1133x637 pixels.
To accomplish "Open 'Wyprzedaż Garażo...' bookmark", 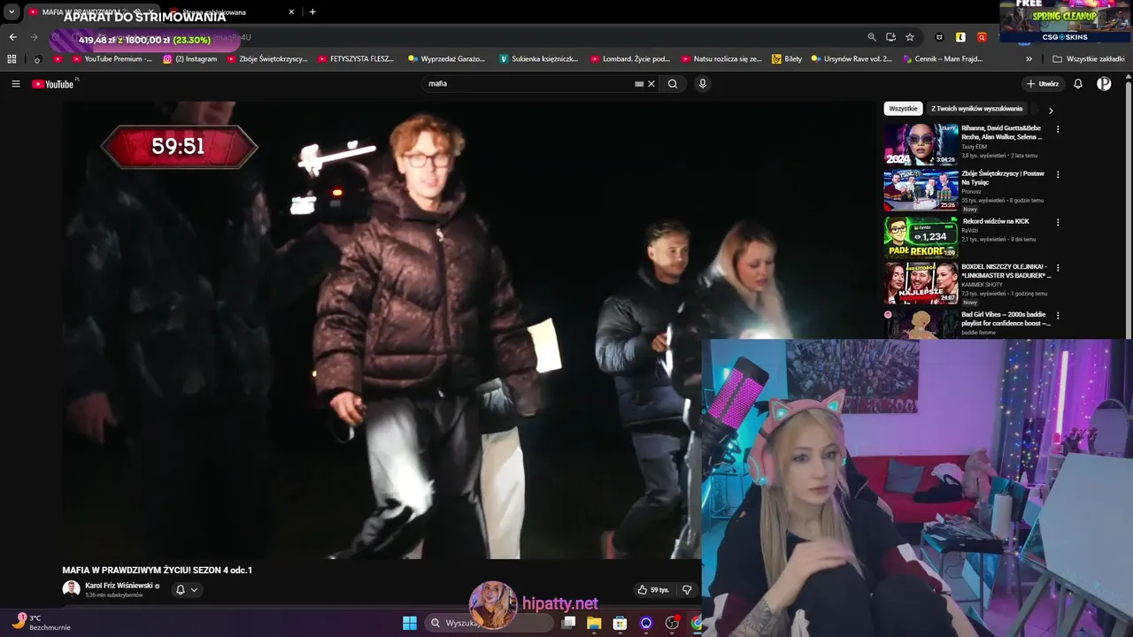I will (x=446, y=59).
